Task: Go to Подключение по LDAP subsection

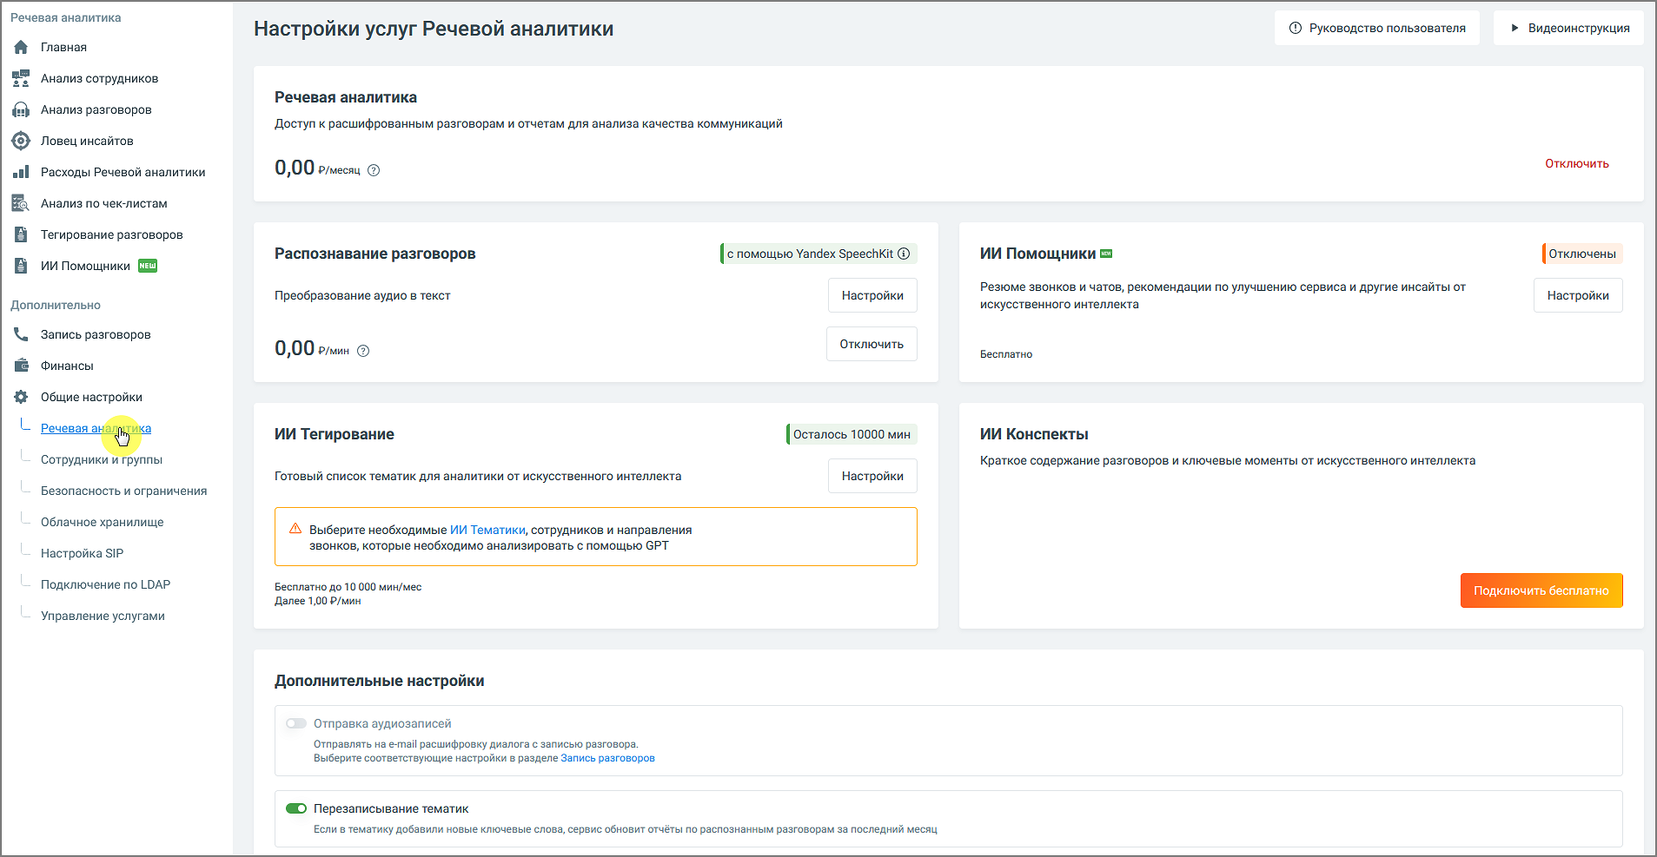Action: point(105,584)
